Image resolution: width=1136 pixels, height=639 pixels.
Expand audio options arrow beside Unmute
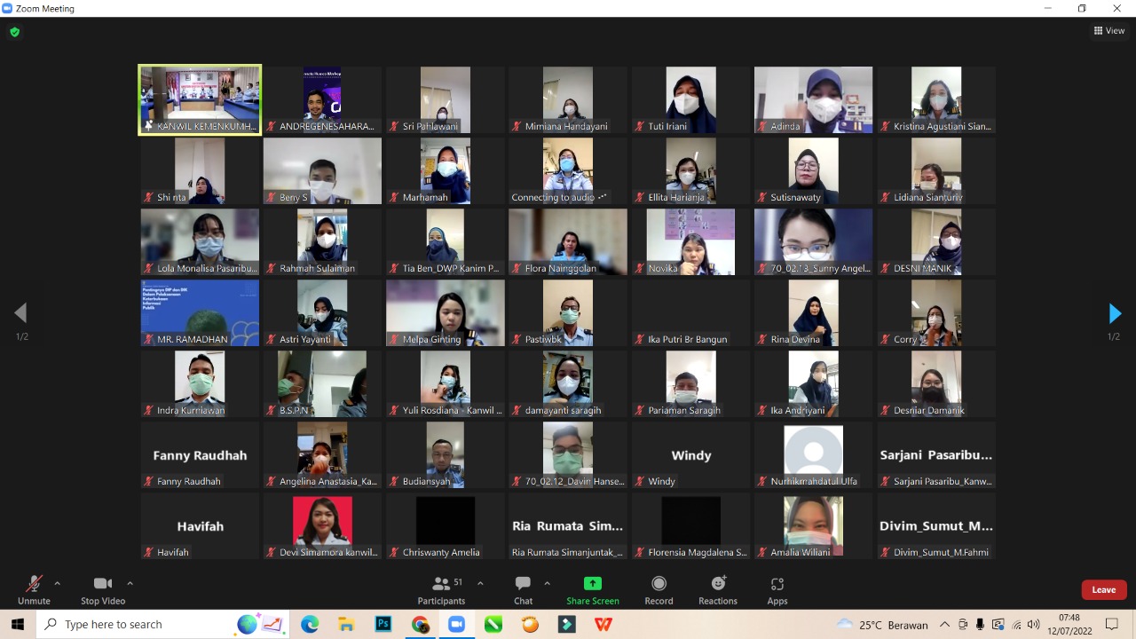58,583
